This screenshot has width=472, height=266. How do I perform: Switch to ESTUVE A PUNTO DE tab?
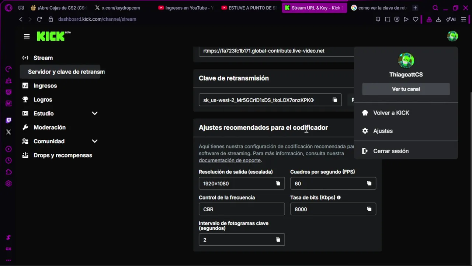click(249, 8)
